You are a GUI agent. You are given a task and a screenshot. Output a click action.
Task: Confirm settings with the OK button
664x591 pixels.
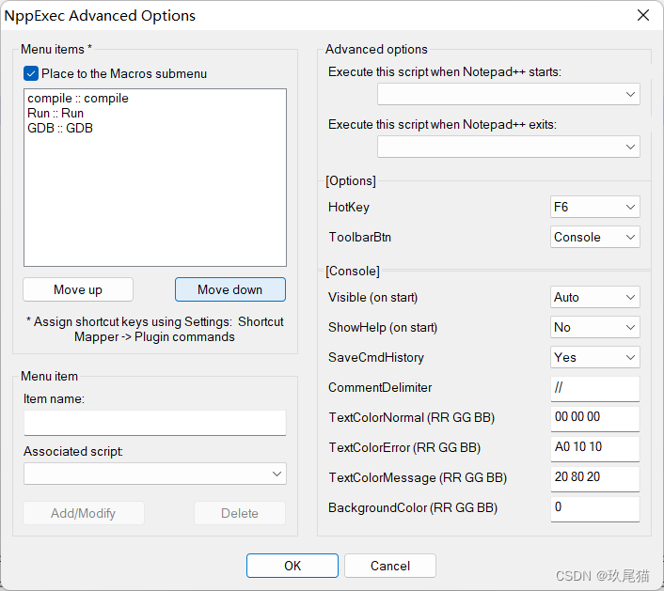pos(292,566)
